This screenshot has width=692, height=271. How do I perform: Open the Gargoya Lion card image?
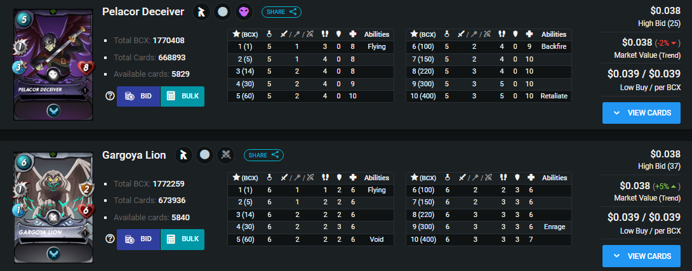click(x=53, y=208)
